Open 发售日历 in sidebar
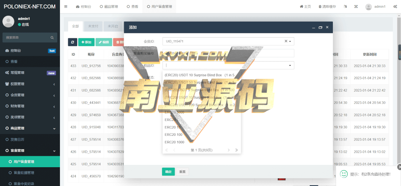Screen dimensions: 401x186 point(30,139)
